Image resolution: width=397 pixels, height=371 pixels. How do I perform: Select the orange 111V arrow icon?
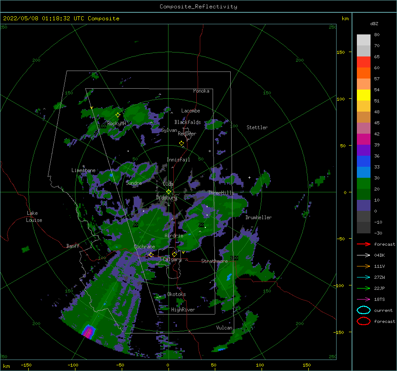(x=363, y=266)
